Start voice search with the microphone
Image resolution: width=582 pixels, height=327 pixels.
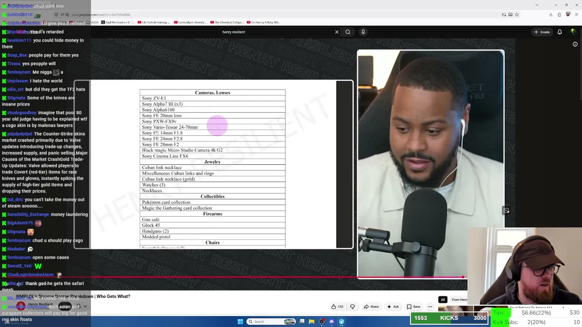363,32
